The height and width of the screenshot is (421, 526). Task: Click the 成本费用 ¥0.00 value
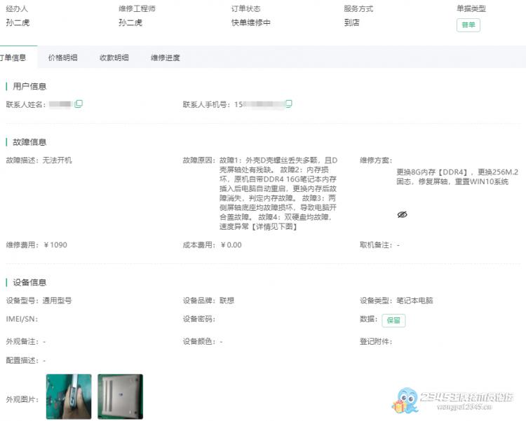pyautogui.click(x=231, y=245)
